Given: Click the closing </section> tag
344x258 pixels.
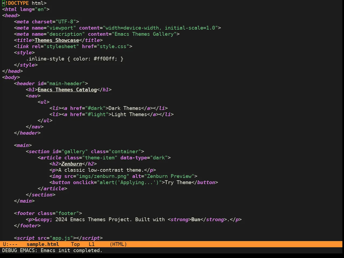Looking at the screenshot, I should pyautogui.click(x=41, y=195).
